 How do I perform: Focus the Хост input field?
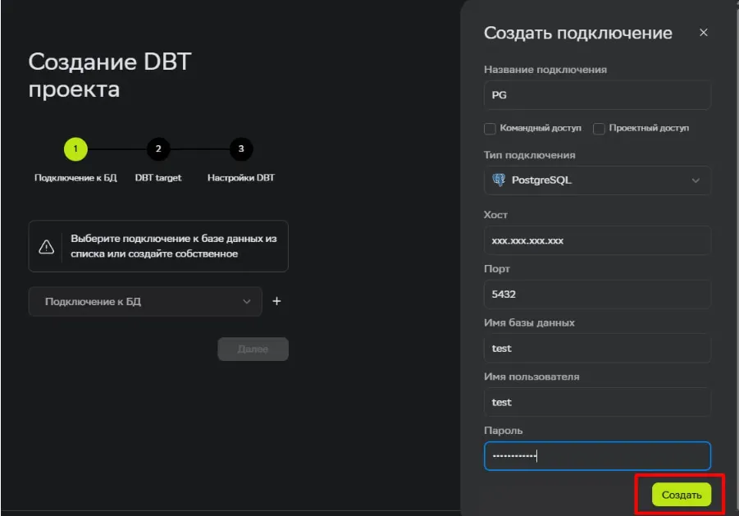coord(596,240)
